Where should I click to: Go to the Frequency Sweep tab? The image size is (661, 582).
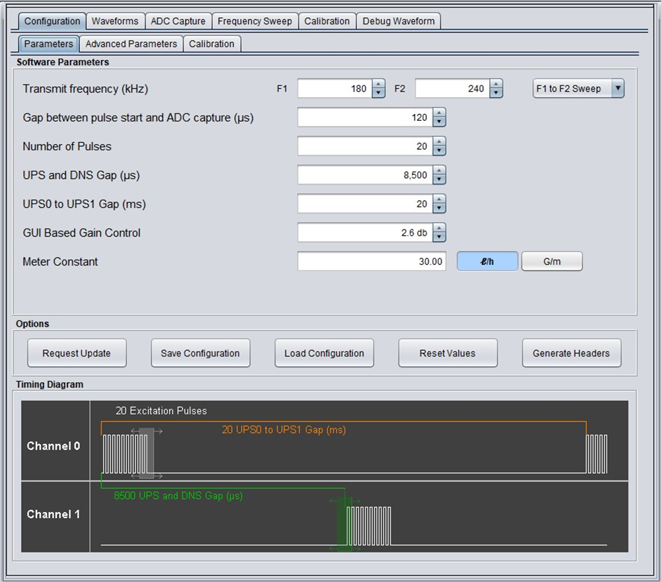pyautogui.click(x=254, y=21)
